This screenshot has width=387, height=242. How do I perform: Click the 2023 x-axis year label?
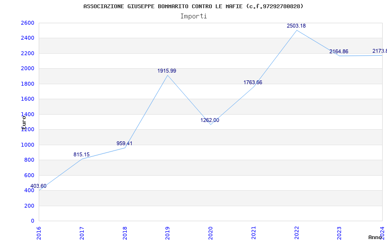tap(340, 233)
